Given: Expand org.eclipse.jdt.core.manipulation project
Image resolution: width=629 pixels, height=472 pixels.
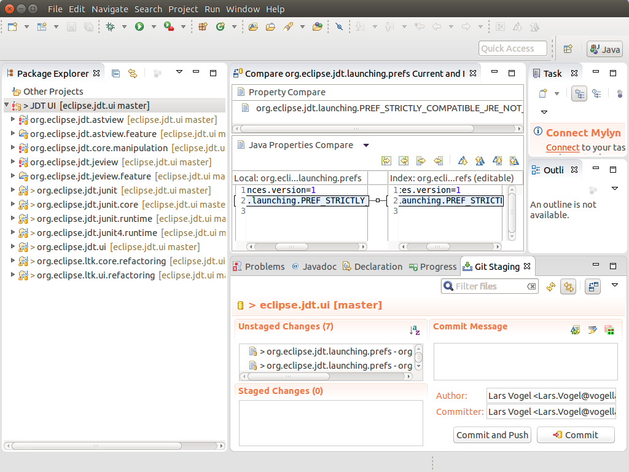Looking at the screenshot, I should (13, 147).
